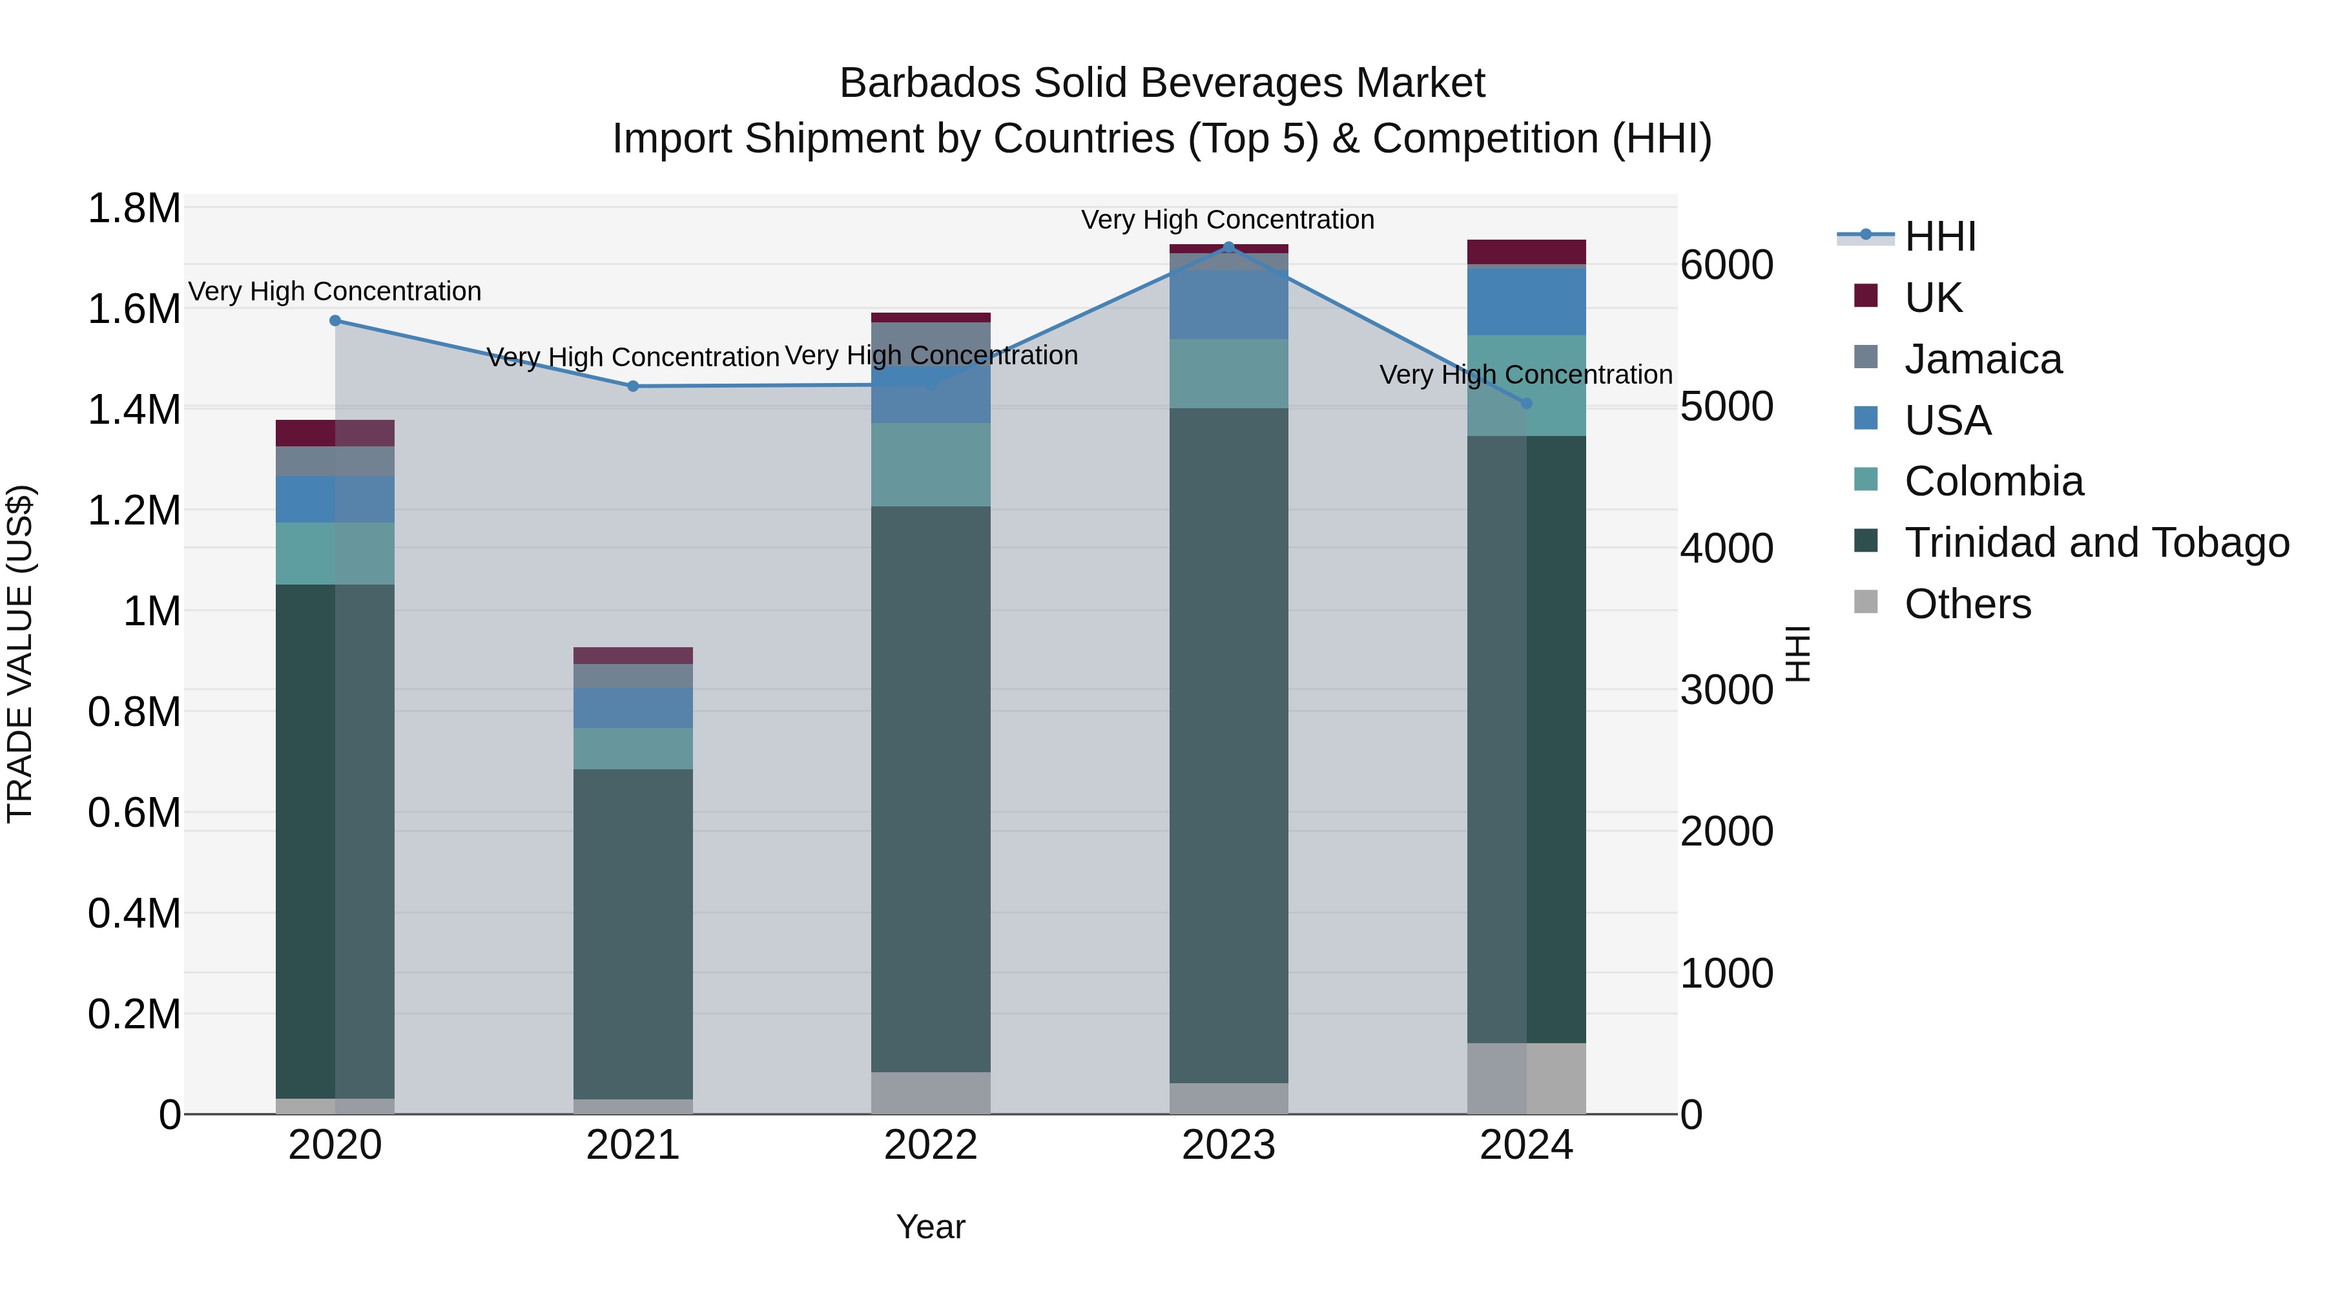Click 2024 Very High Concentration annotation
The height and width of the screenshot is (1308, 2325).
(1526, 374)
